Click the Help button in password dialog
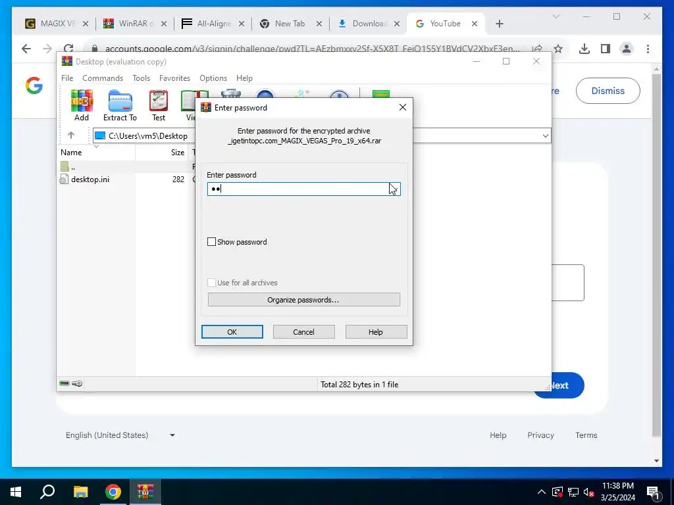The width and height of the screenshot is (674, 505). [x=376, y=332]
